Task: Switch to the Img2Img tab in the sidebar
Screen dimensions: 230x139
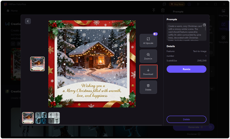Action: click(223, 13)
